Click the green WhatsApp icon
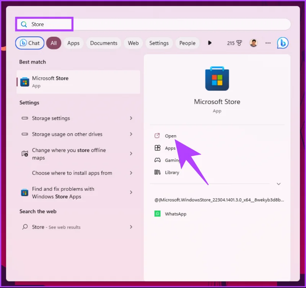The width and height of the screenshot is (306, 288). (158, 214)
